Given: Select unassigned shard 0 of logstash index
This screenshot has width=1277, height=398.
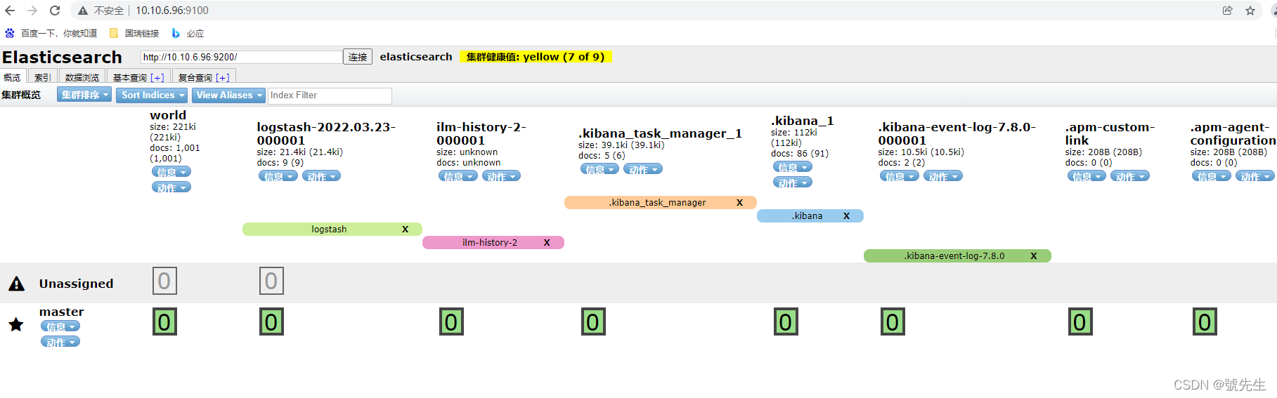Looking at the screenshot, I should click(x=271, y=281).
